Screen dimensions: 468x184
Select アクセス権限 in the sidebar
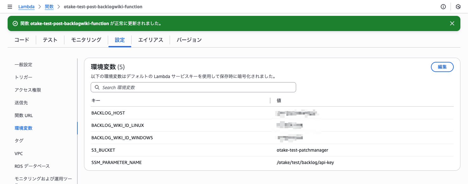click(x=28, y=90)
